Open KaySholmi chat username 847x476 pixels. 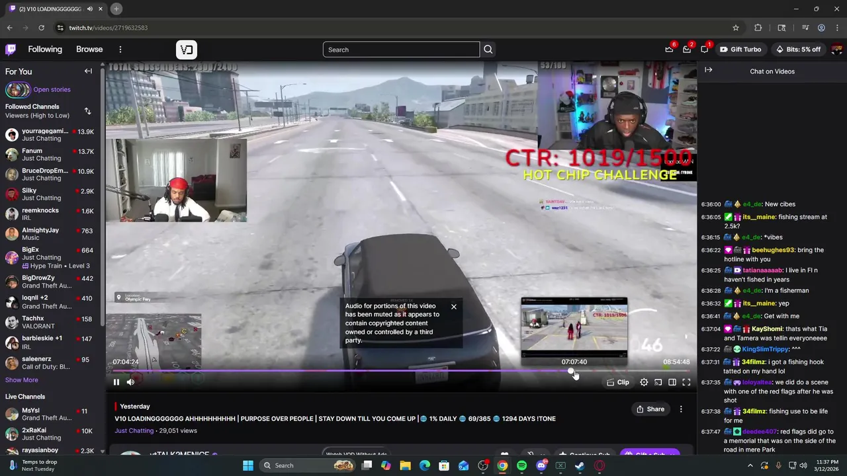[x=766, y=329]
